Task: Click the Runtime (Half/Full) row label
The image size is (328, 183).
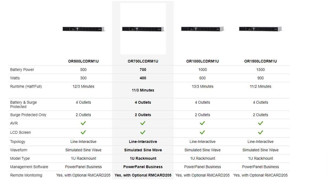Action: 26,86
